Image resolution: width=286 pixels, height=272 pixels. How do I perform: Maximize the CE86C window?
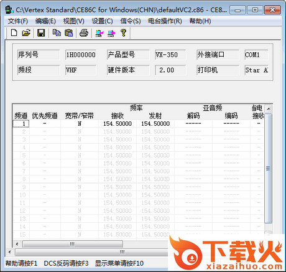pos(255,10)
